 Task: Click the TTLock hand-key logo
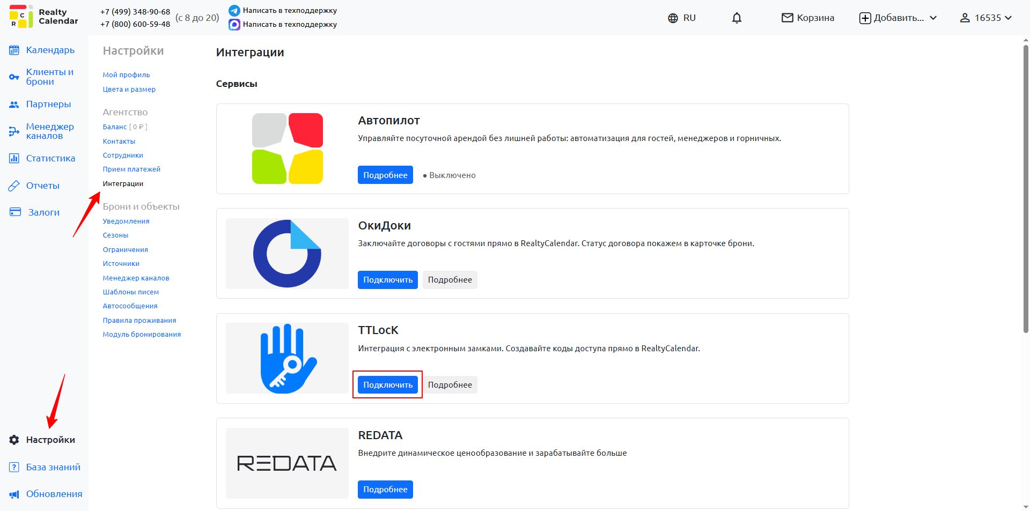point(287,358)
